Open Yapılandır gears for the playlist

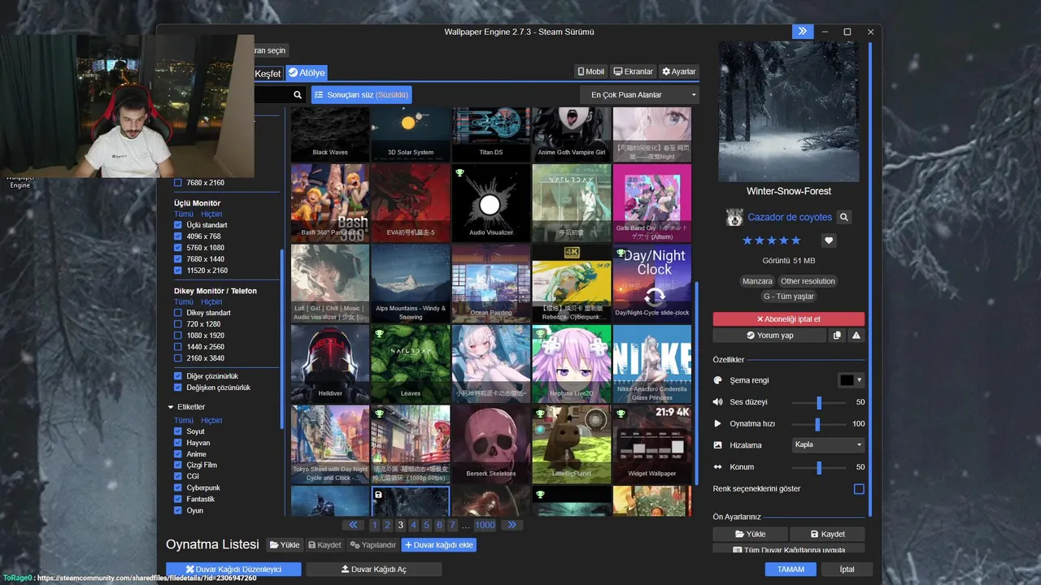(373, 545)
